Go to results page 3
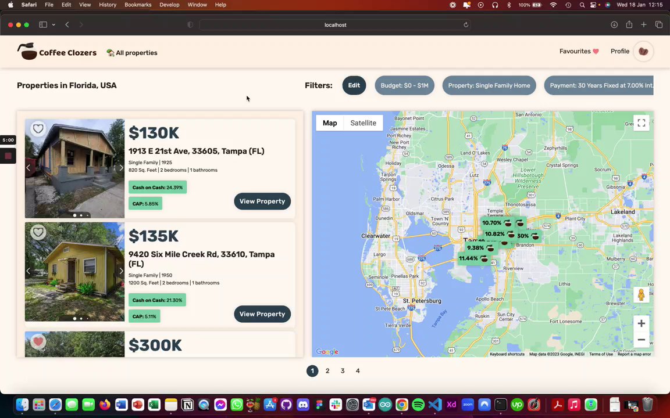 click(x=342, y=371)
